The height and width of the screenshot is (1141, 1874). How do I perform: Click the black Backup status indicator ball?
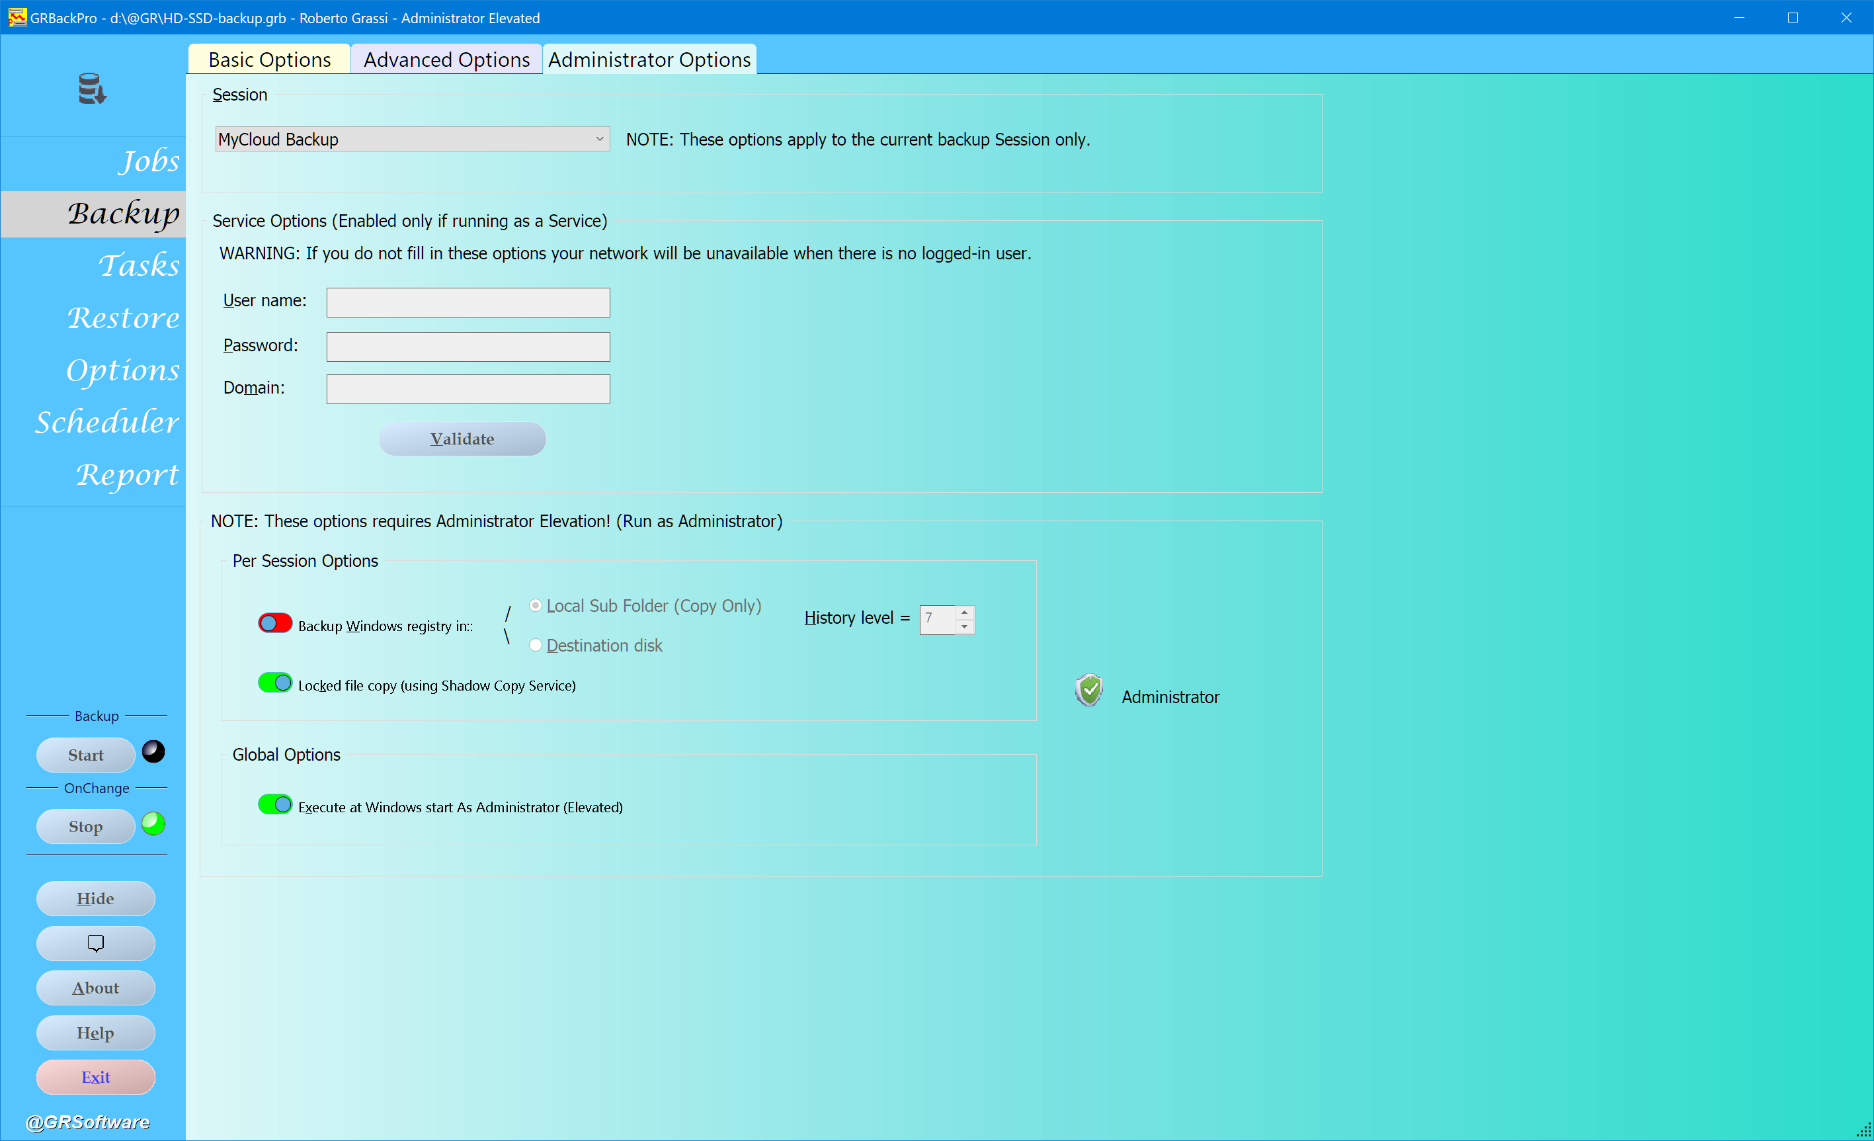tap(153, 751)
